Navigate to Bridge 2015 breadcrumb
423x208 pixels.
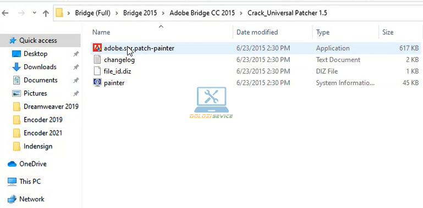tap(140, 13)
